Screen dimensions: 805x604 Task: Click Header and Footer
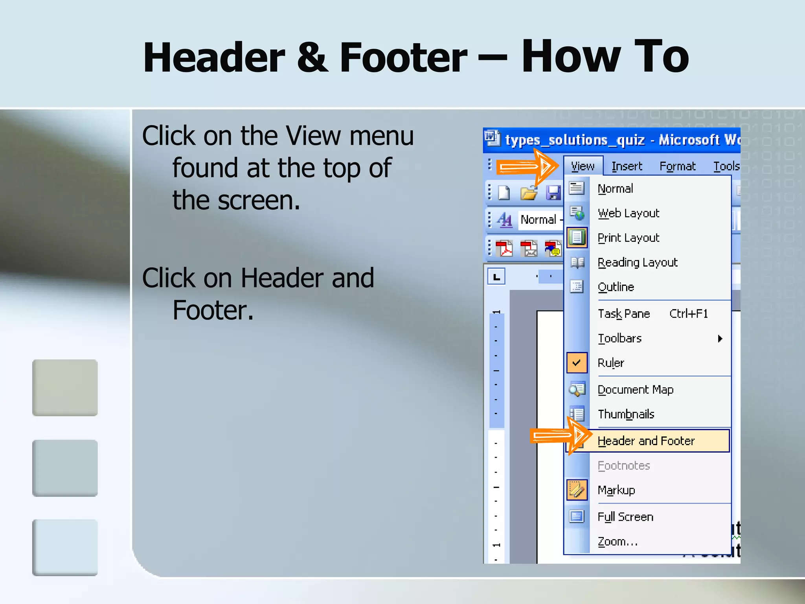(647, 441)
